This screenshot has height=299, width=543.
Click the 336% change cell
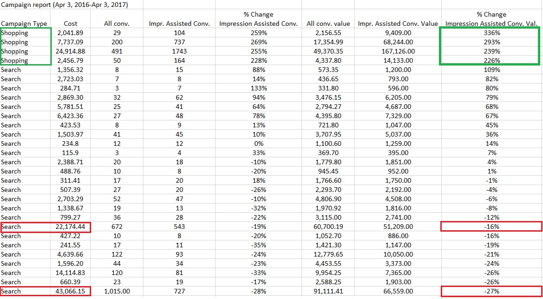(x=492, y=33)
